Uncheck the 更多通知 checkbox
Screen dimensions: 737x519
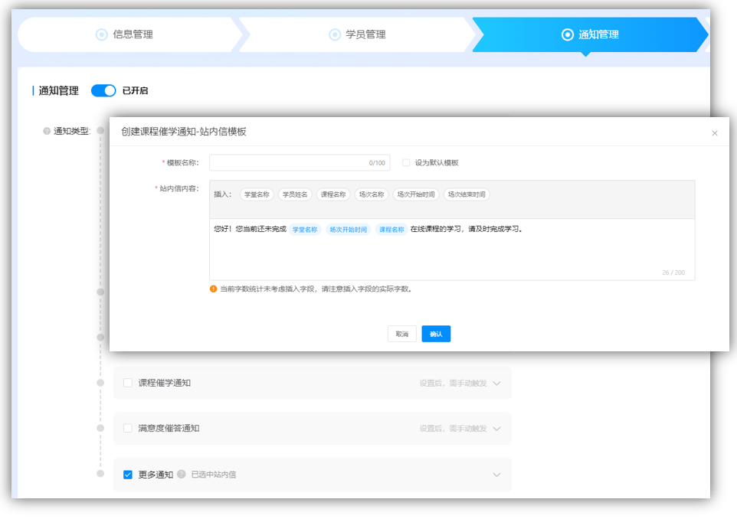click(x=127, y=475)
